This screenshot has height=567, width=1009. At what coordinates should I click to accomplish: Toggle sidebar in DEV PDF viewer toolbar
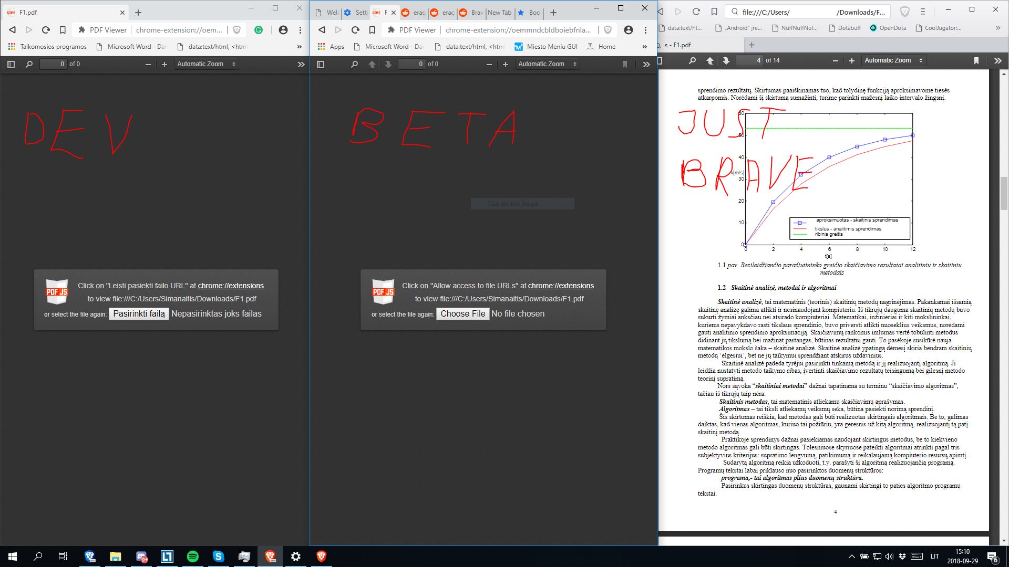[11, 64]
